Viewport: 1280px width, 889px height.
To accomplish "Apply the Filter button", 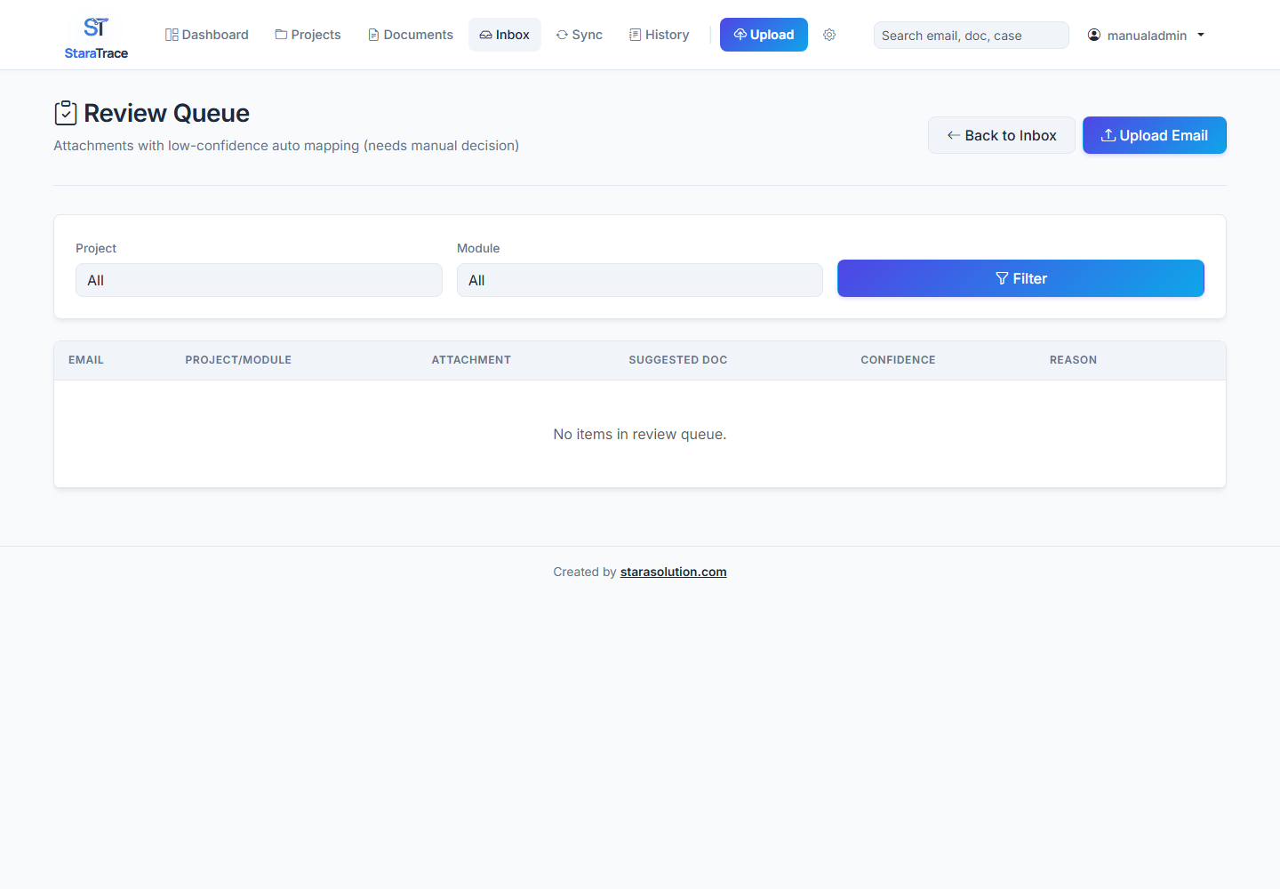I will pos(1020,278).
